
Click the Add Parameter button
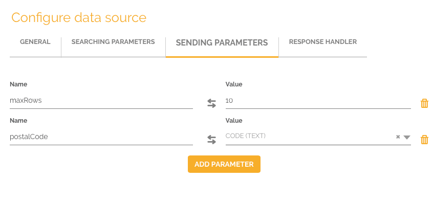click(x=224, y=164)
